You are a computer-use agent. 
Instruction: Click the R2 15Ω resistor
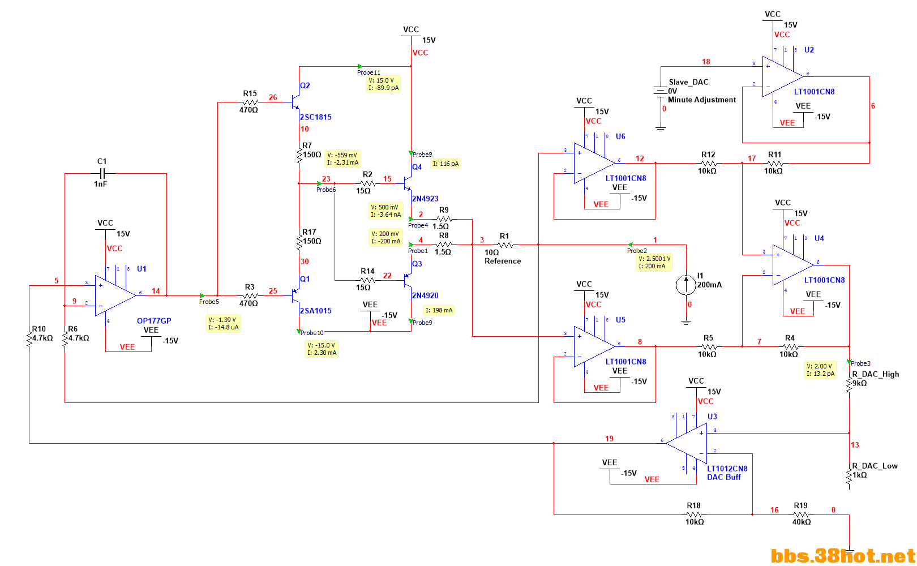367,183
